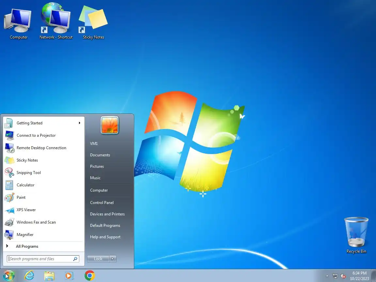The image size is (376, 282).
Task: Select the Recycle Bin on the desktop
Action: click(x=356, y=235)
